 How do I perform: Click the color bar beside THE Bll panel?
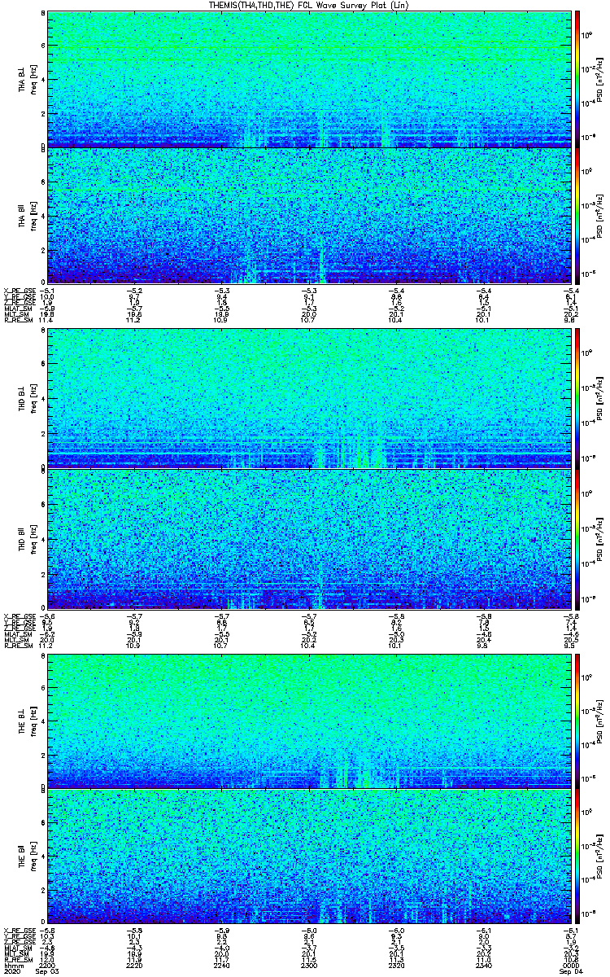(x=577, y=857)
